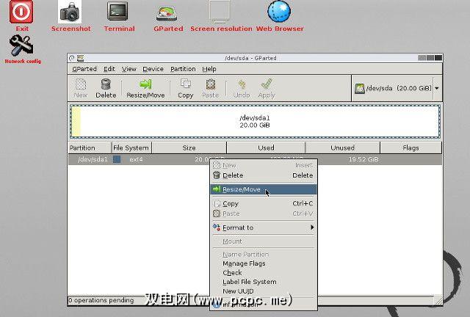The height and width of the screenshot is (317, 470).
Task: Open the Device menu
Action: tap(153, 69)
